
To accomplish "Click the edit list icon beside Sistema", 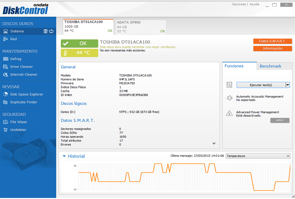I will [x=46, y=31].
